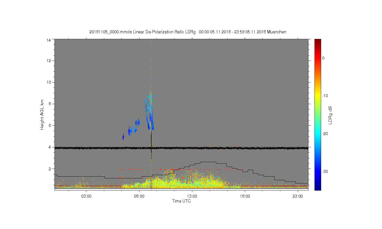Click the dark blue bottom of the colorbar
382x229 pixels.
(318, 188)
